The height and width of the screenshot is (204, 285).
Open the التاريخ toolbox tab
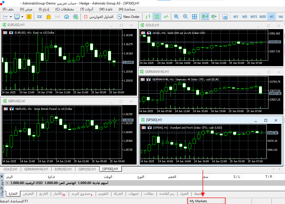(44, 194)
